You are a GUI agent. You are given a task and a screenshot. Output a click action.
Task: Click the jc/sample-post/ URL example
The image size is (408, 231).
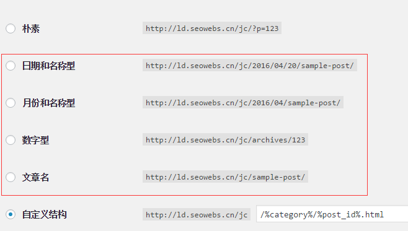coord(225,177)
